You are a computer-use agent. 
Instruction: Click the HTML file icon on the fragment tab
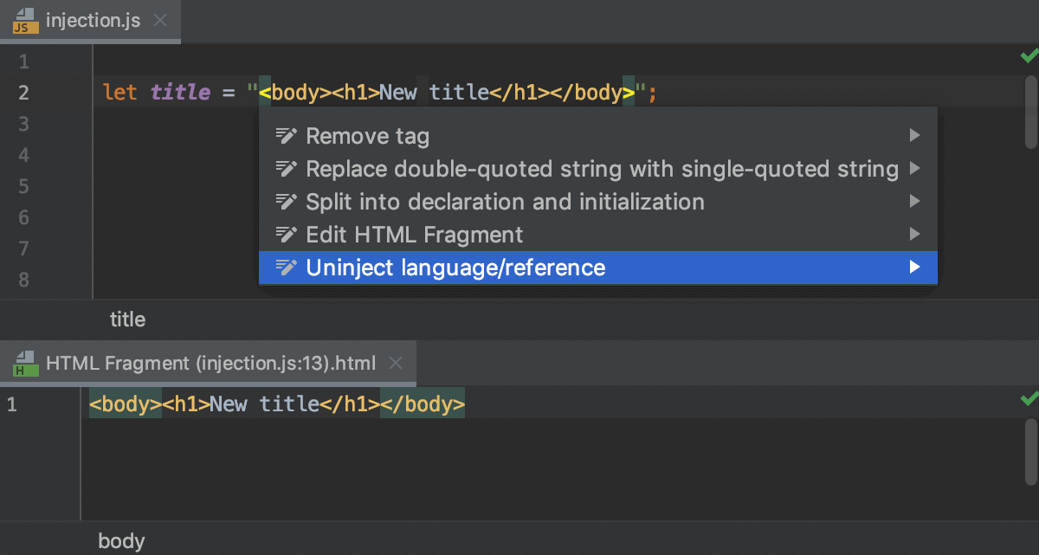[25, 363]
